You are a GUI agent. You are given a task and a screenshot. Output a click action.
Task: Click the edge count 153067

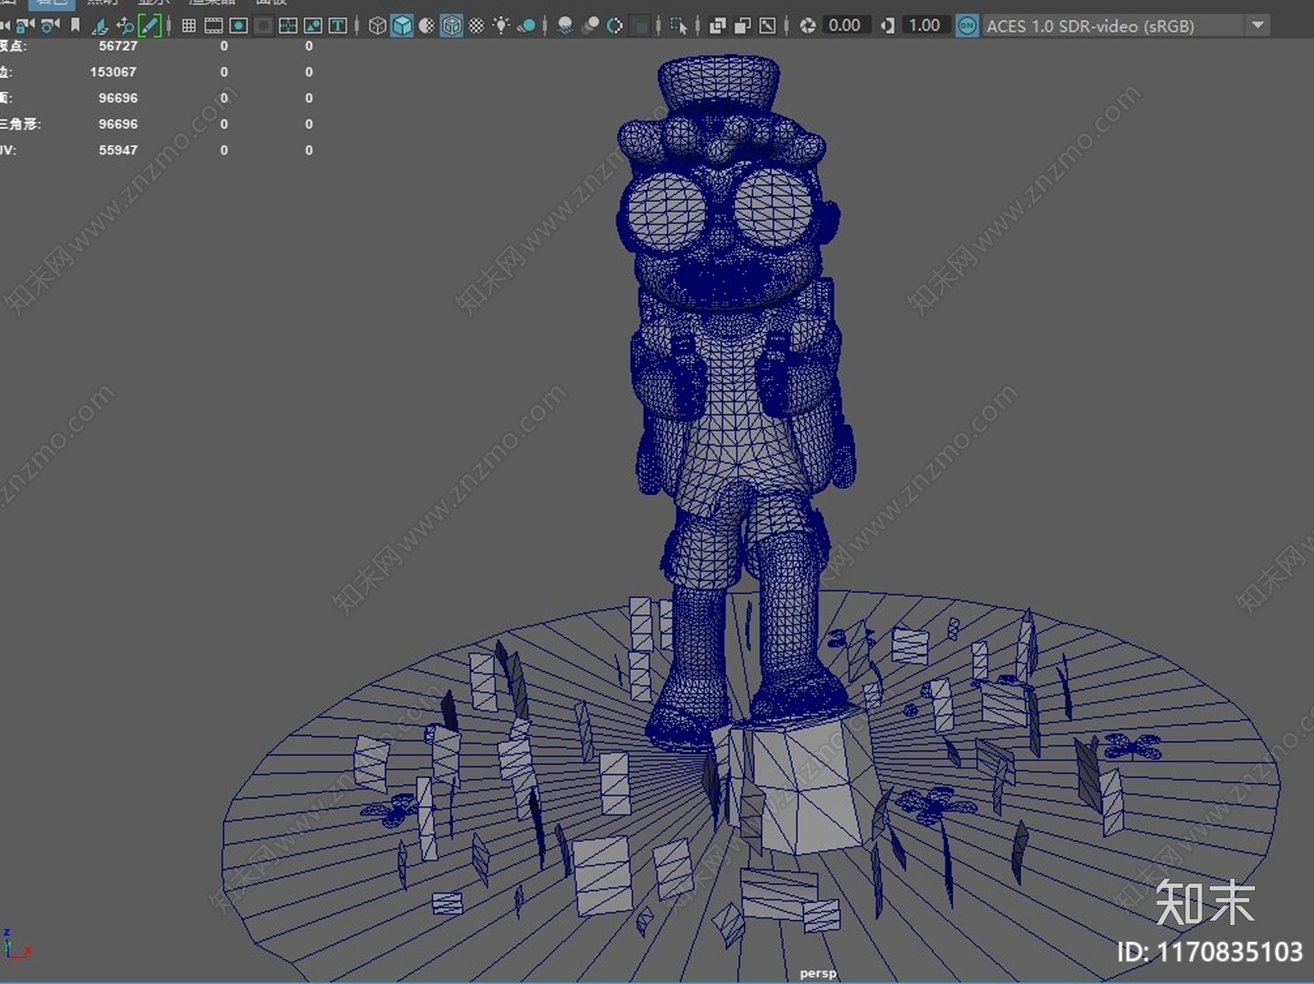click(113, 71)
